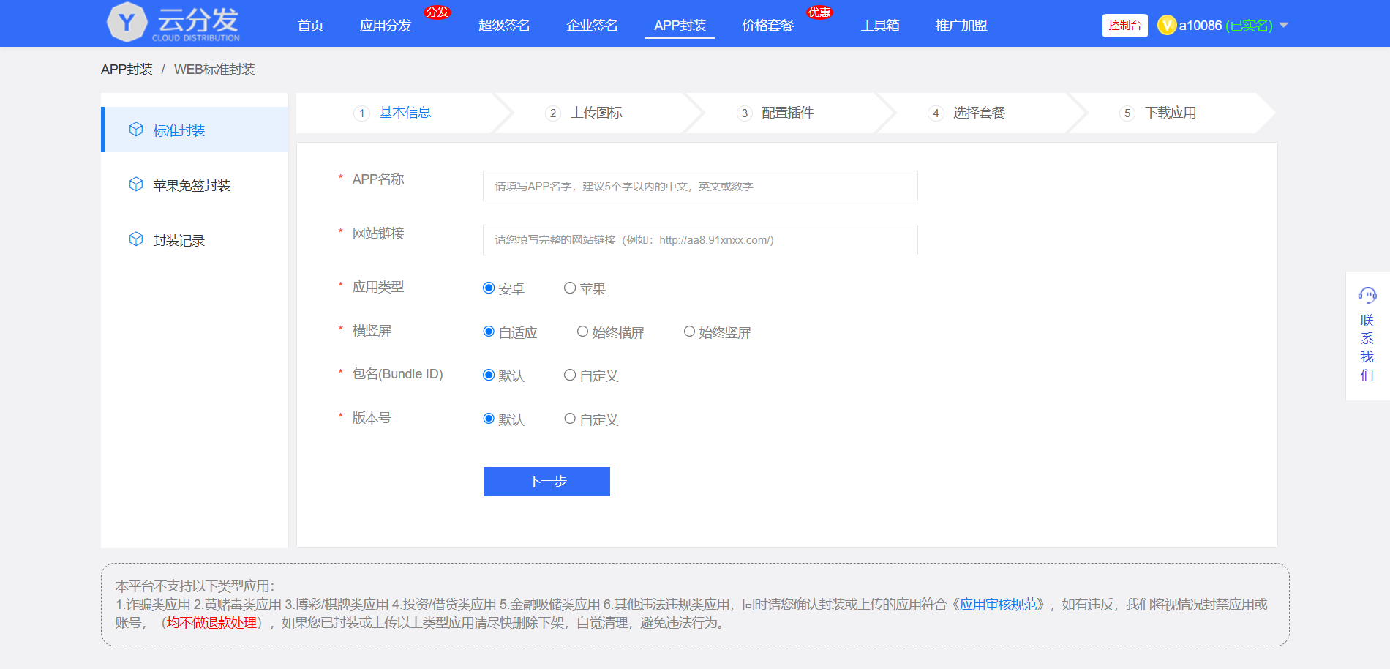Viewport: 1390px width, 669px height.
Task: Click the 控制台 button
Action: click(1124, 26)
